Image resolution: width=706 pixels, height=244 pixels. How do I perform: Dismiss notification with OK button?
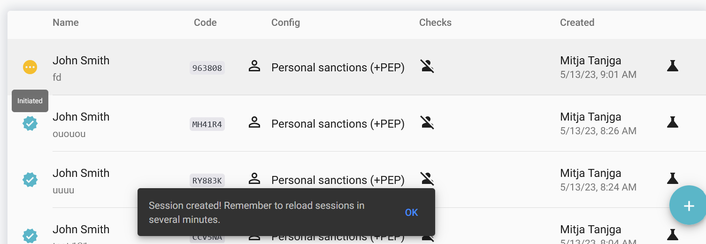tap(411, 213)
